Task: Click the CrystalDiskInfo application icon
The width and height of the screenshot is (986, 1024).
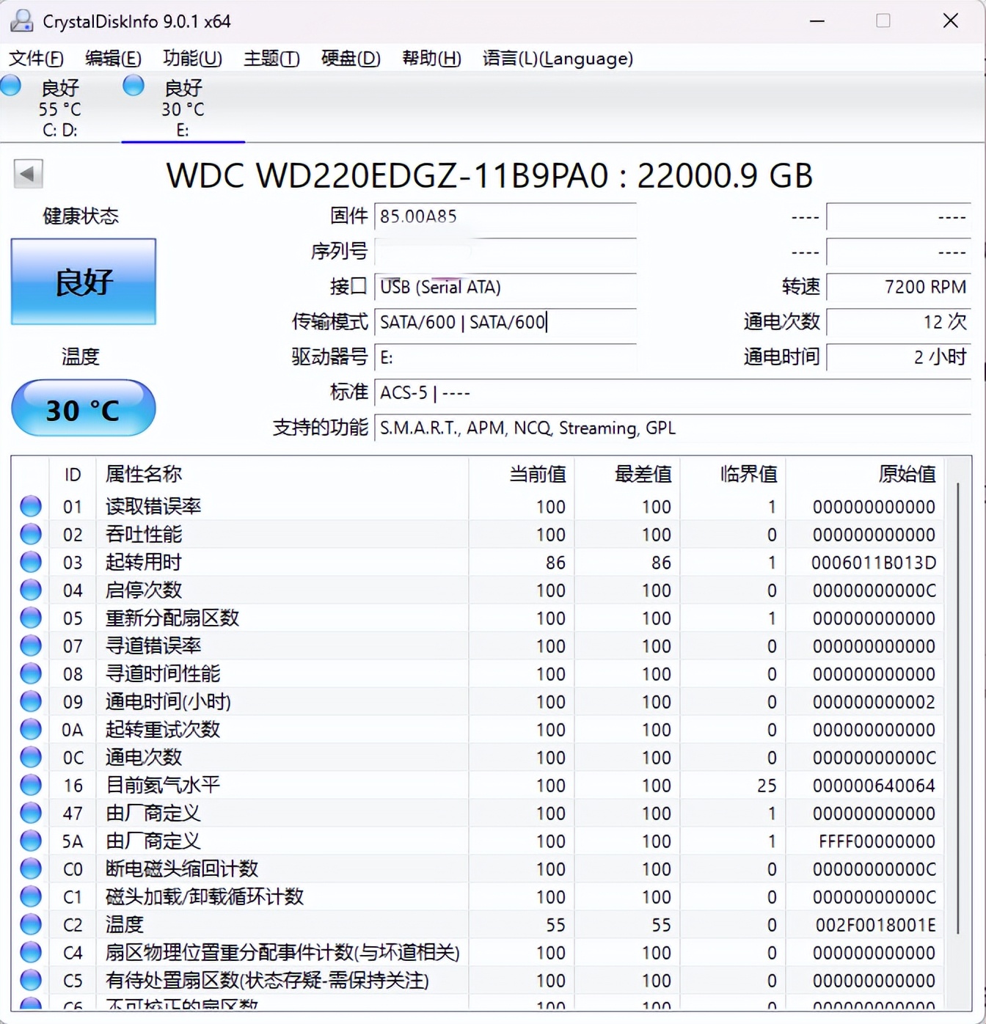Action: click(21, 21)
